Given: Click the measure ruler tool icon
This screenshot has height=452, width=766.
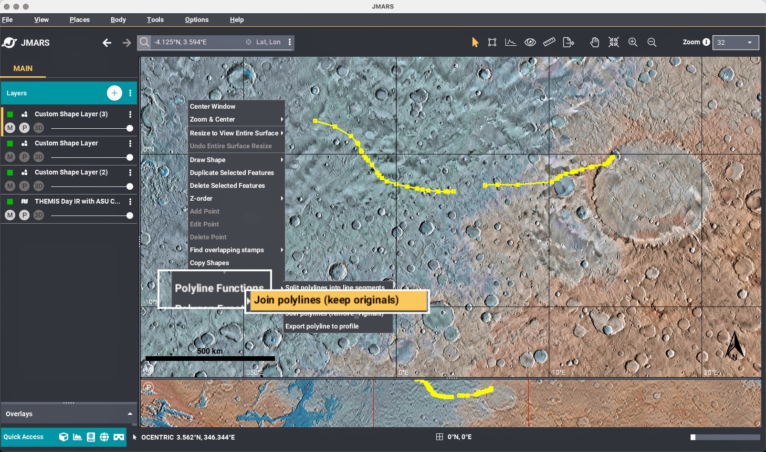Looking at the screenshot, I should coord(549,42).
